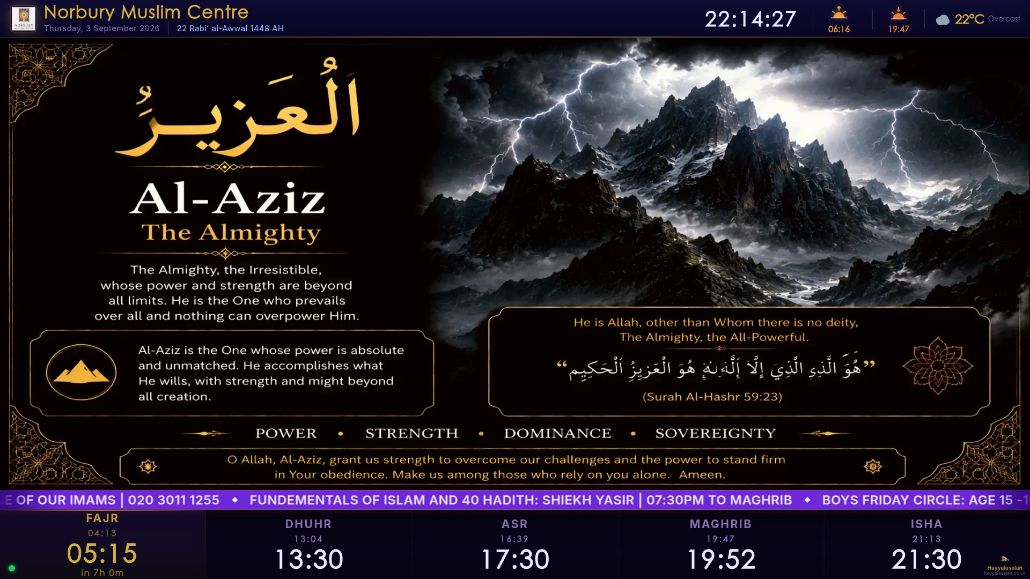
Task: Click the 22°C temperature reading
Action: click(x=969, y=19)
